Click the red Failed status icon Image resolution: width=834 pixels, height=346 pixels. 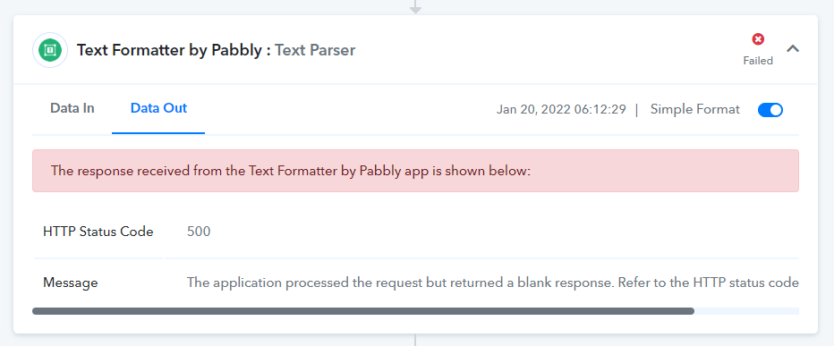(x=758, y=38)
